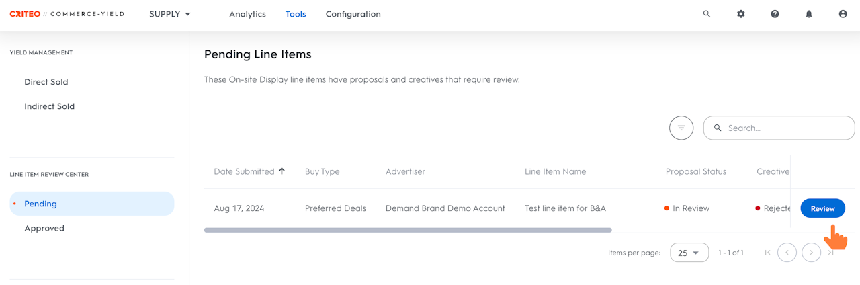
Task: Select Approved line items in sidebar
Action: tap(44, 228)
